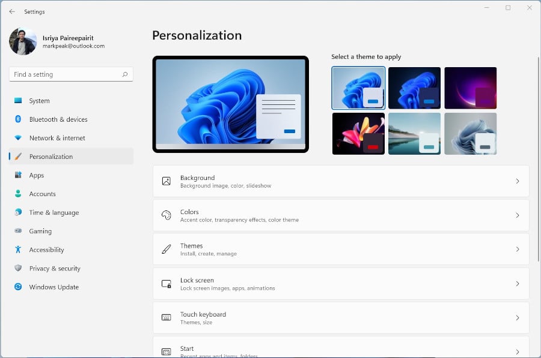This screenshot has height=358, width=541.
Task: Open Bluetooth & devices category
Action: click(x=71, y=119)
